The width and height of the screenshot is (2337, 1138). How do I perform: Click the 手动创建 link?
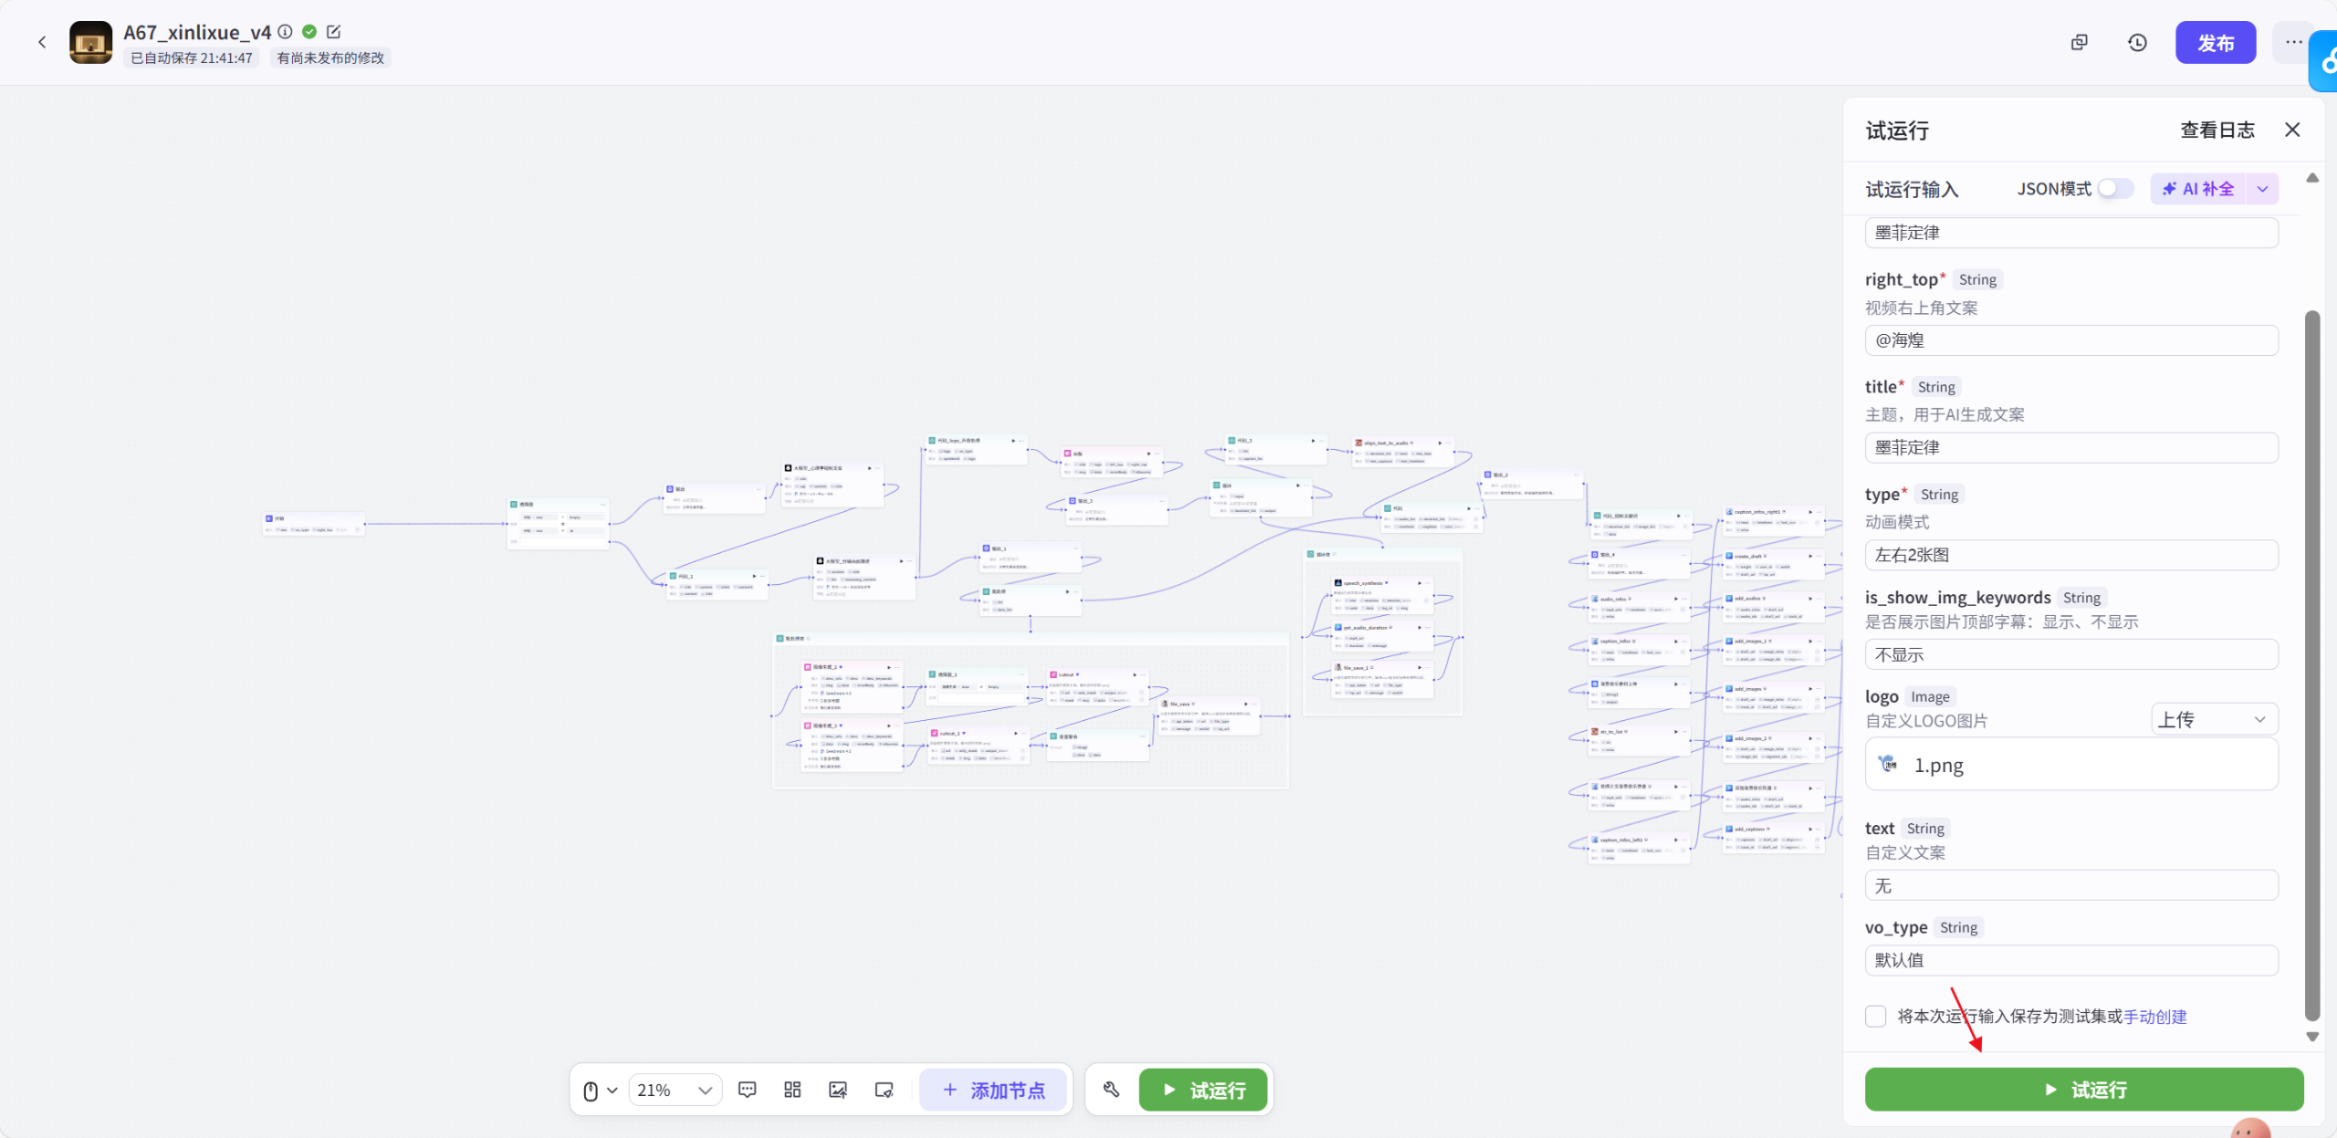coord(2154,1017)
